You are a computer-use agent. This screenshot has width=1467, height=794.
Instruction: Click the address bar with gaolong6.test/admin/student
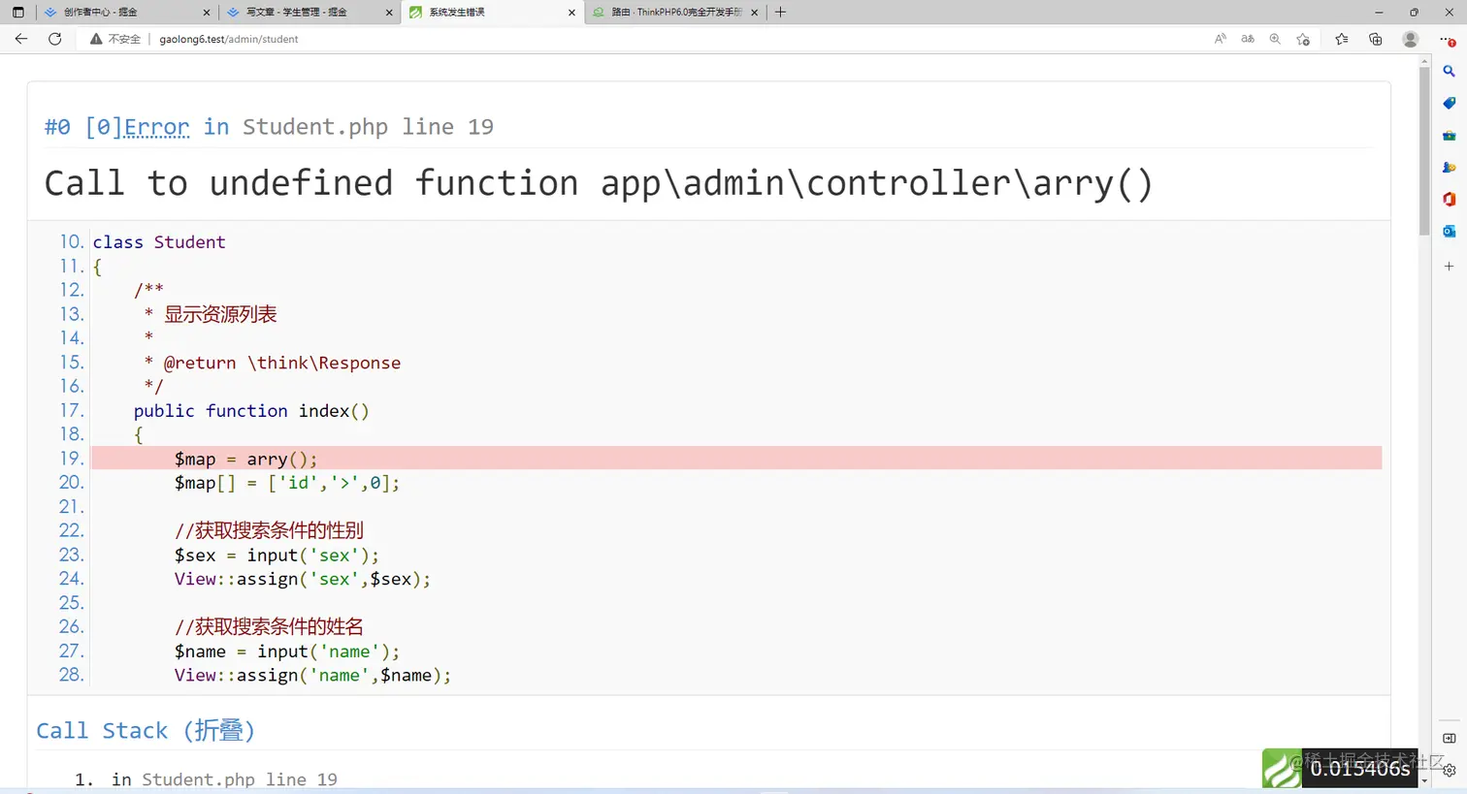coord(229,39)
